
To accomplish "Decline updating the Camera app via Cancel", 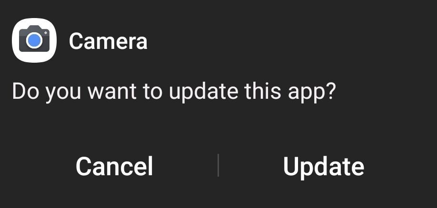I will pyautogui.click(x=114, y=166).
